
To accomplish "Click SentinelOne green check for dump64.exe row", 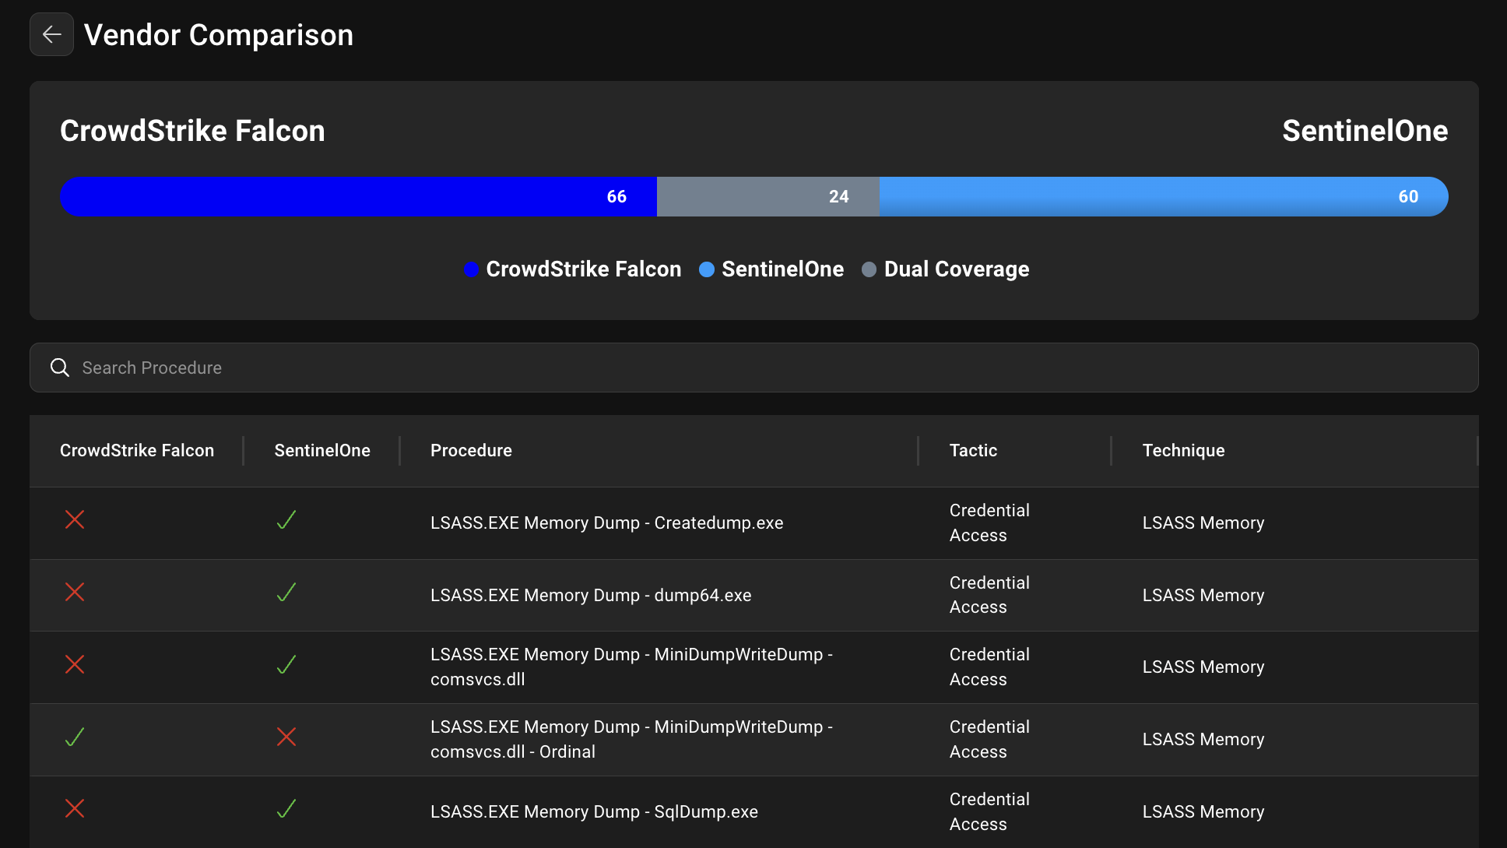I will coord(286,593).
